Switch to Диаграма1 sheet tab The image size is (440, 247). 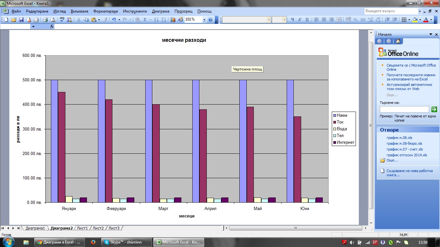click(35, 228)
